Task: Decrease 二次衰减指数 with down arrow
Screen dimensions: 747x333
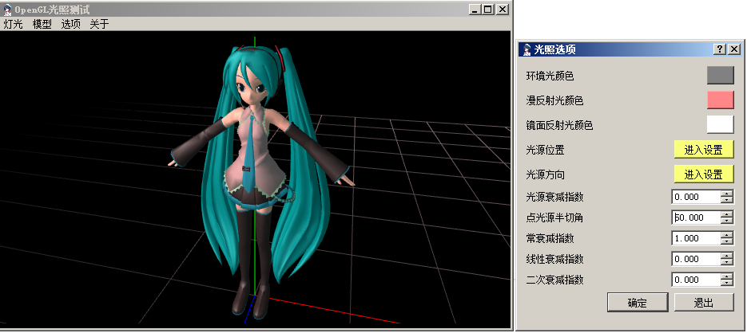Action: (x=727, y=283)
